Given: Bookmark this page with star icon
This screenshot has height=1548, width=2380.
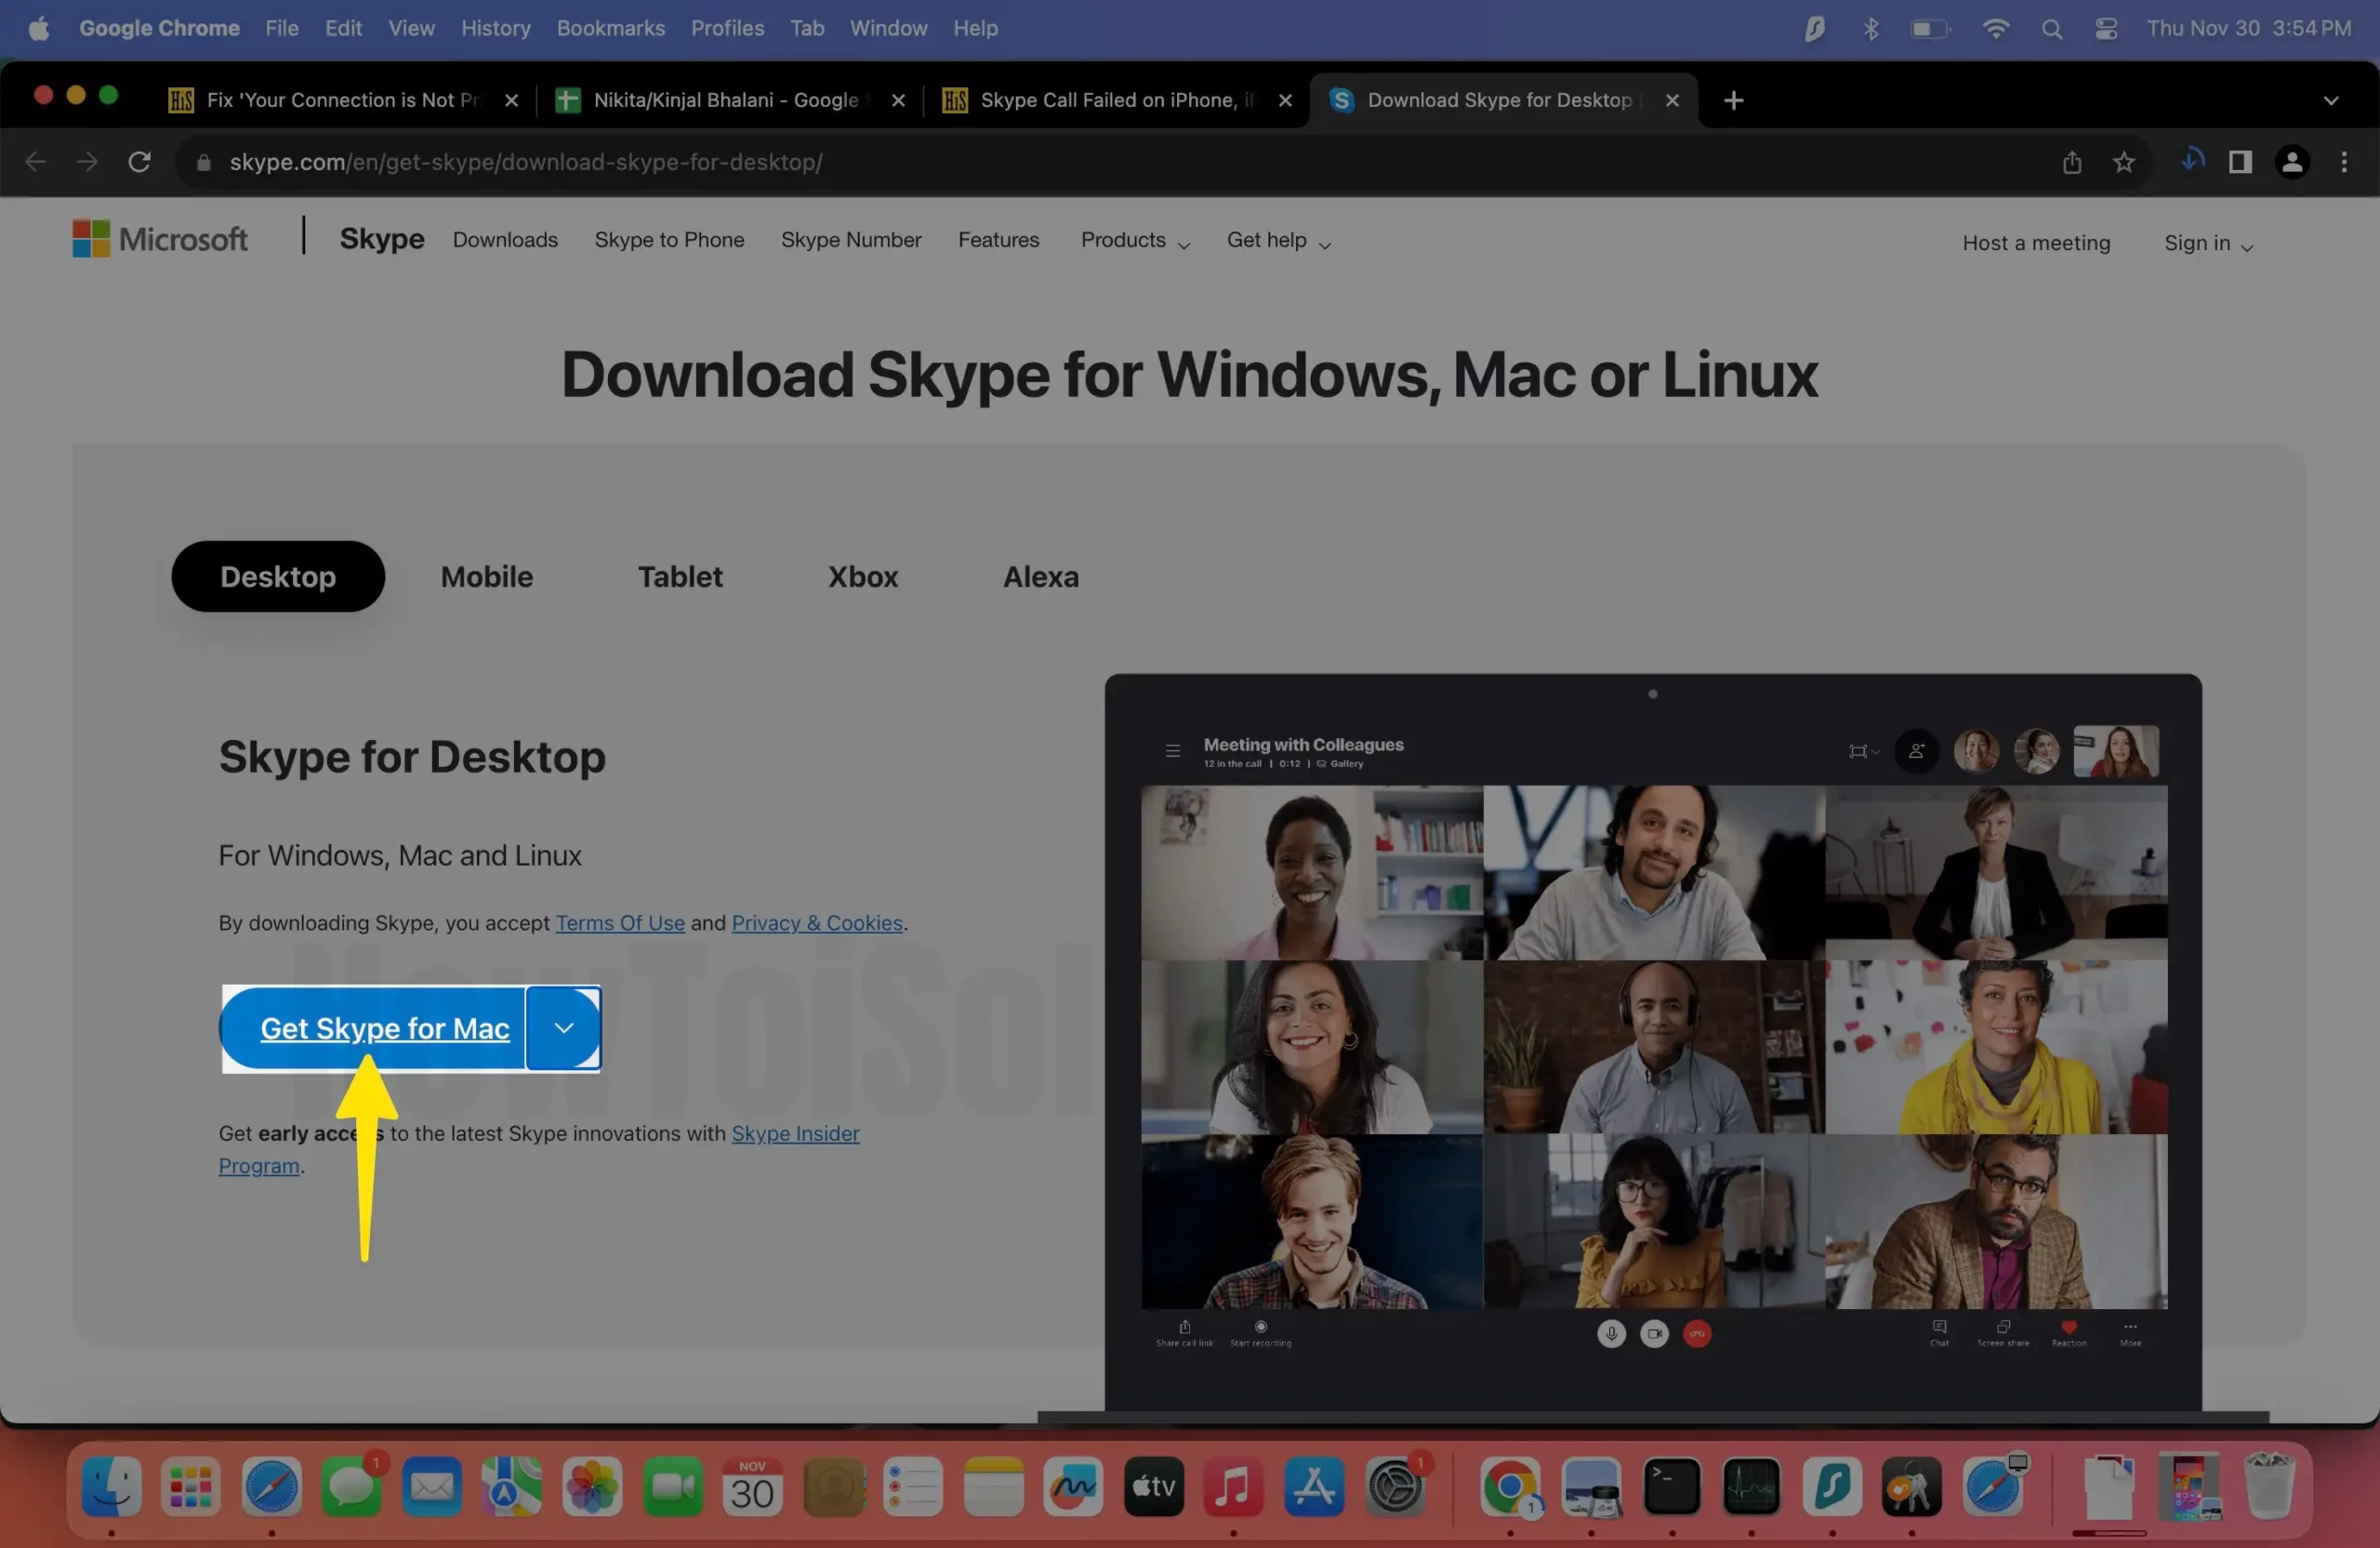Looking at the screenshot, I should (x=2124, y=162).
